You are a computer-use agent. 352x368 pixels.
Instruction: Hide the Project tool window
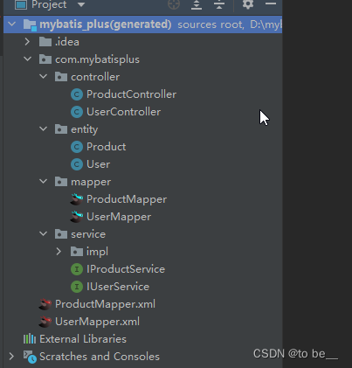pos(271,3)
